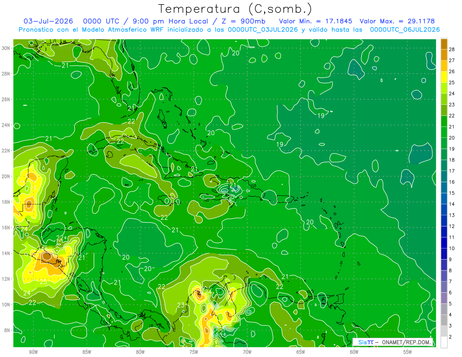This screenshot has height=357, width=462.
Task: Click valid-until time '0000UTC_06JUL2026'
Action: coord(405,30)
